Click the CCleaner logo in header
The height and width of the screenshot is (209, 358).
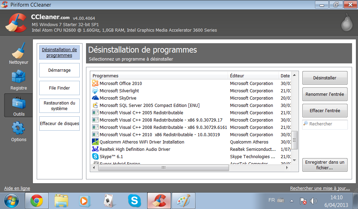[16, 23]
